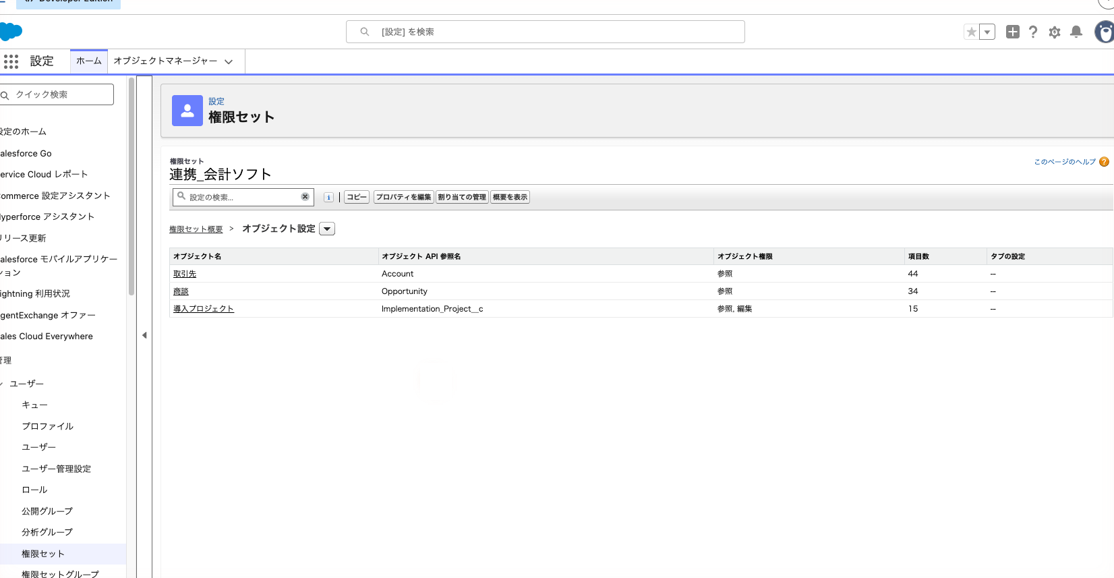
Task: Click the orange page help icon
Action: [x=1104, y=162]
